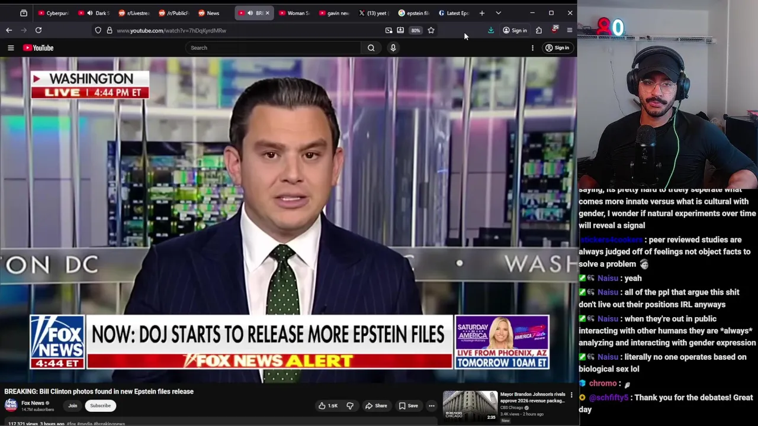This screenshot has height=426, width=758.
Task: Open YouTube guide sidebar menu
Action: [x=11, y=48]
